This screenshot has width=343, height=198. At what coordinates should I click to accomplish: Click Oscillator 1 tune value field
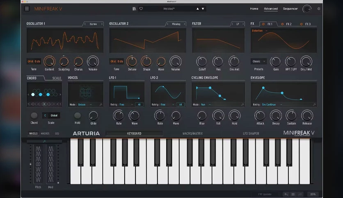[34, 61]
